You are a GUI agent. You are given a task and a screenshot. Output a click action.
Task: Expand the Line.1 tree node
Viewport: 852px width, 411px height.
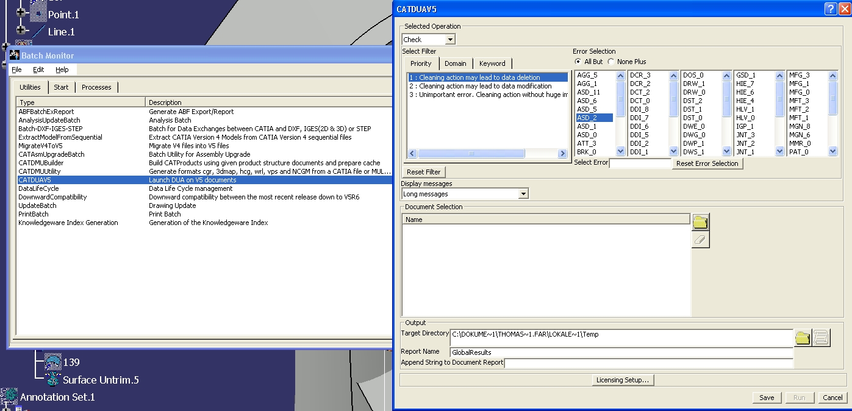point(20,29)
